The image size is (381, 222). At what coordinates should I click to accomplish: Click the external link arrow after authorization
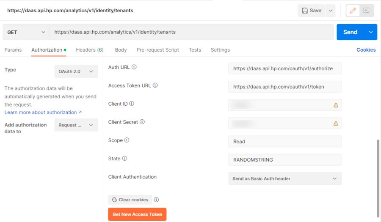point(80,112)
